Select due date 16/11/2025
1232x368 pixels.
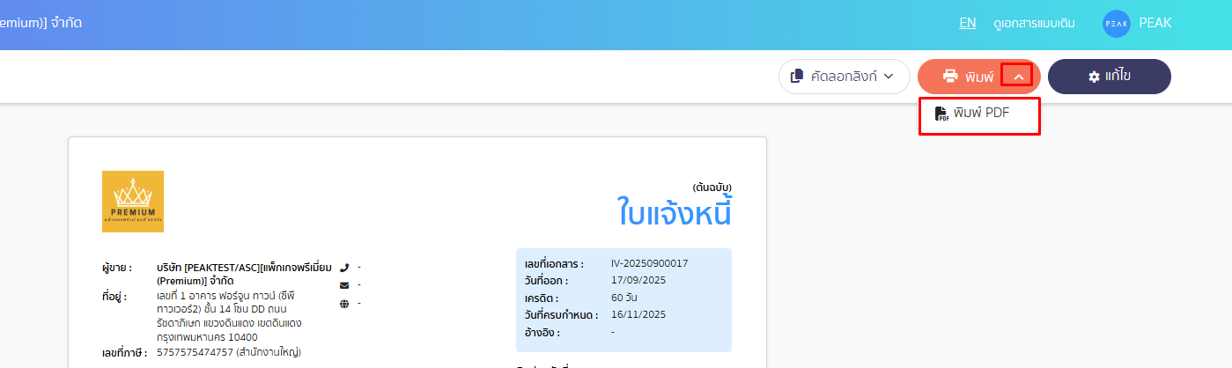click(638, 314)
